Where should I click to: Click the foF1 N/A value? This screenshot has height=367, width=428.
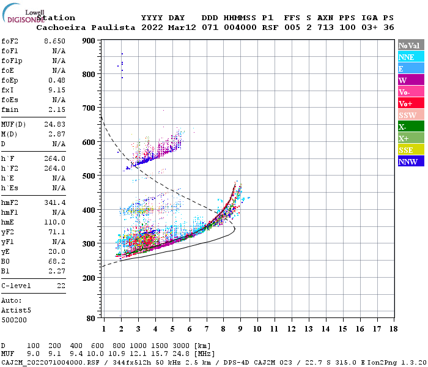59,51
